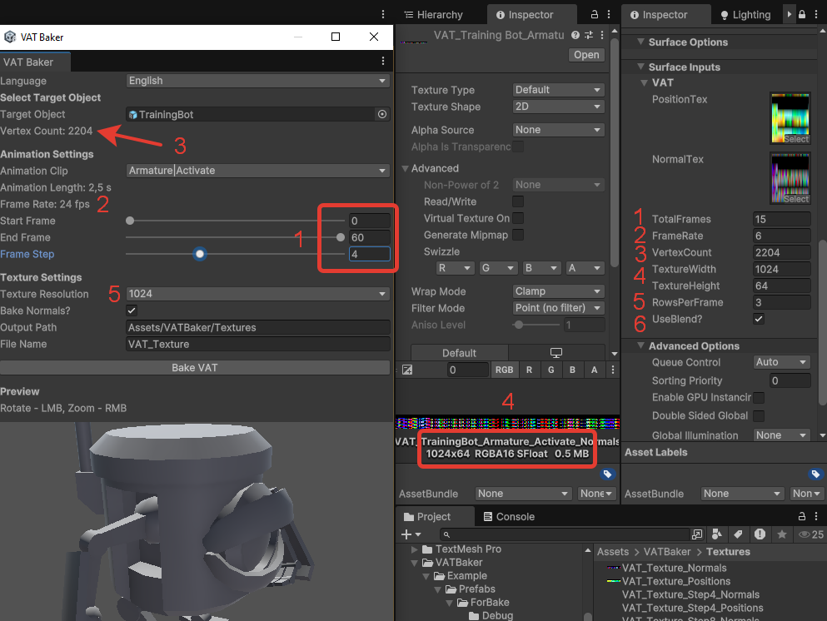Click the lock icon in right Inspector

(x=802, y=14)
